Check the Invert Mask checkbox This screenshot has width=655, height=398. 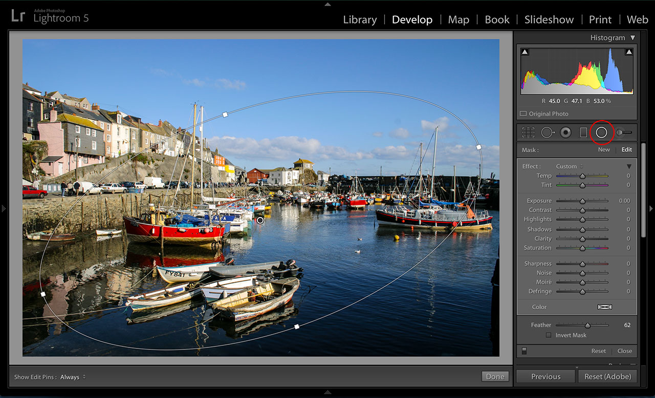549,335
